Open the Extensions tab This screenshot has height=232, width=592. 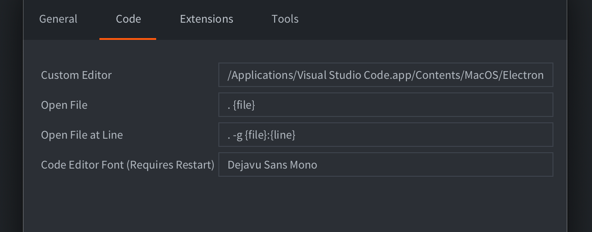206,19
